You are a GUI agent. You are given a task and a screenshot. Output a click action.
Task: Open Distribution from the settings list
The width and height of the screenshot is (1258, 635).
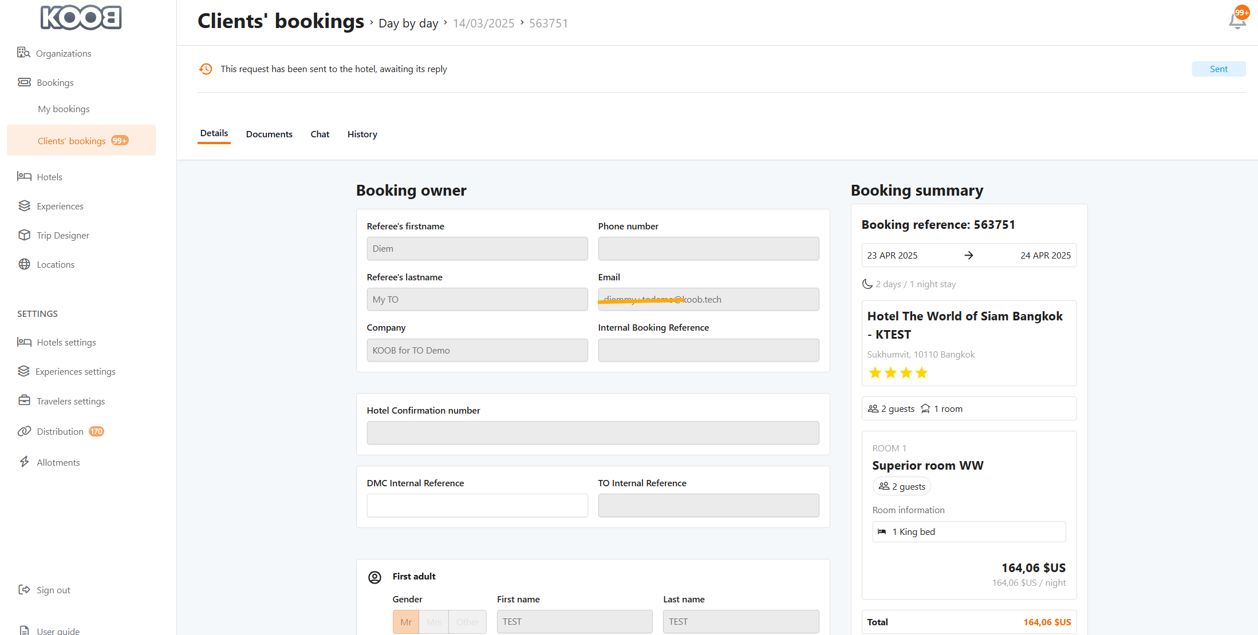(60, 431)
